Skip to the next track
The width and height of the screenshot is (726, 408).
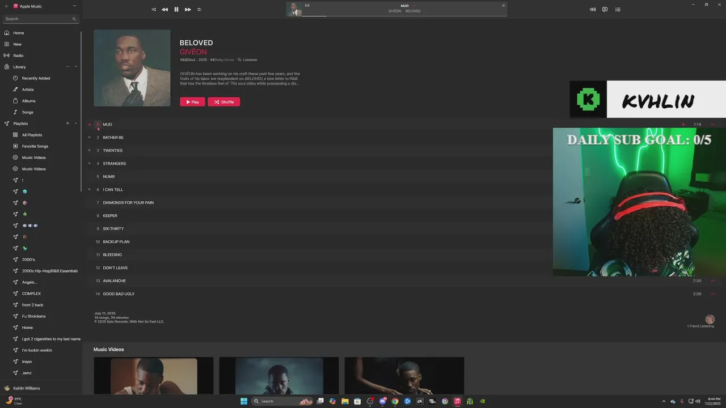tap(188, 10)
